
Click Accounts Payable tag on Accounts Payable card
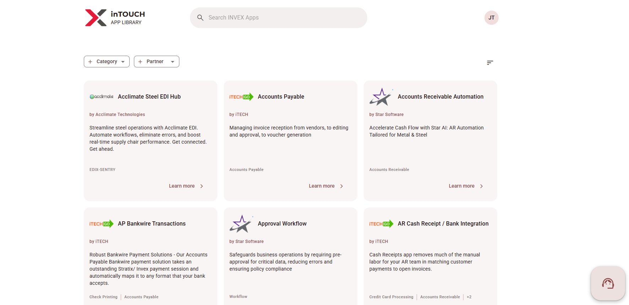246,170
